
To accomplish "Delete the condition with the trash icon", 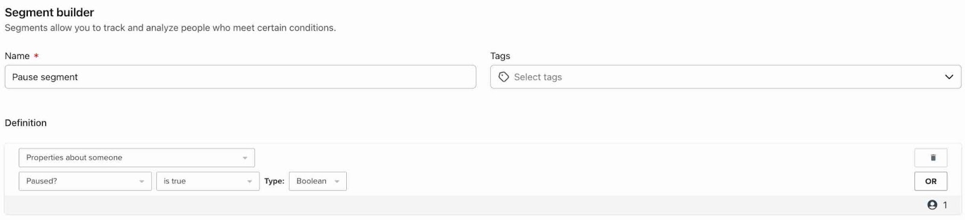I will click(931, 157).
